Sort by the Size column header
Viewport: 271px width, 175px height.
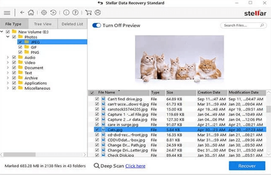pyautogui.click(x=181, y=93)
